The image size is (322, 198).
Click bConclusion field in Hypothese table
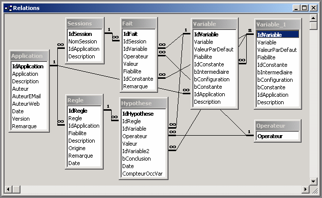point(137,159)
